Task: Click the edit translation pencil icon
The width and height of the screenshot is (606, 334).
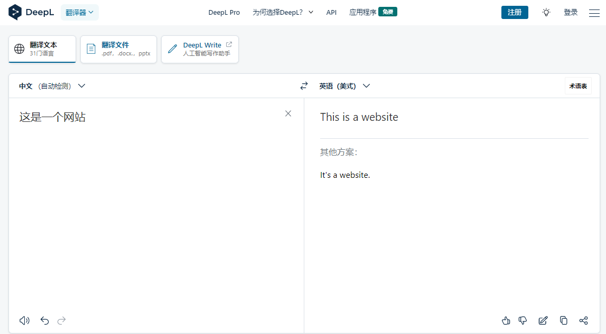Action: point(543,320)
